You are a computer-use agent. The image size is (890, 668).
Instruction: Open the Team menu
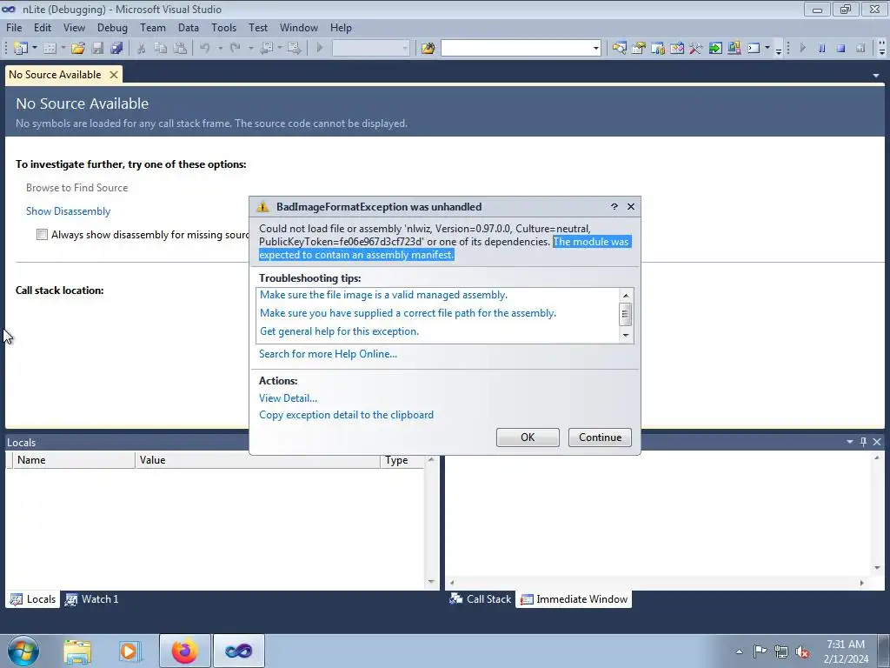tap(153, 27)
